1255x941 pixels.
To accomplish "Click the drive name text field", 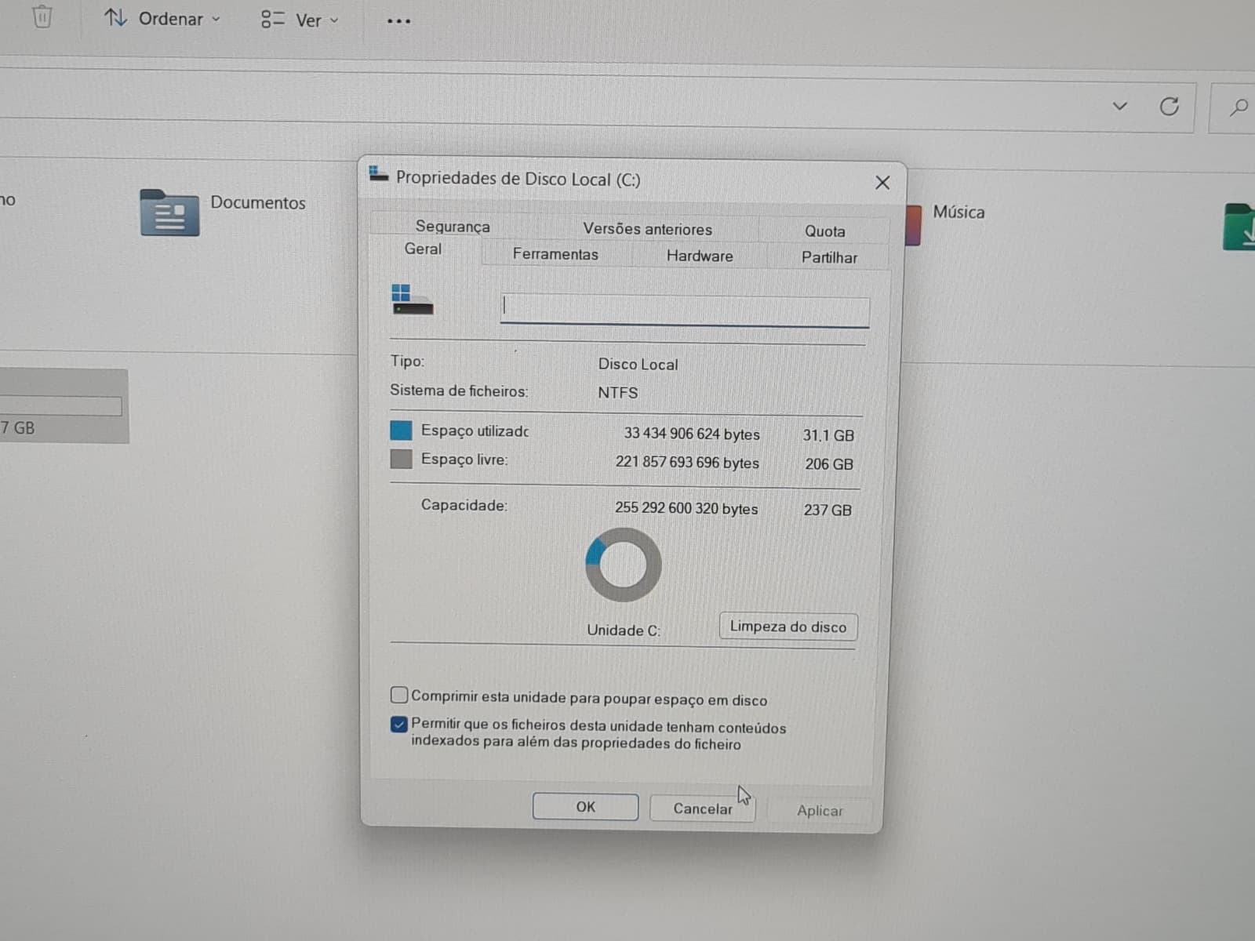I will pyautogui.click(x=685, y=311).
